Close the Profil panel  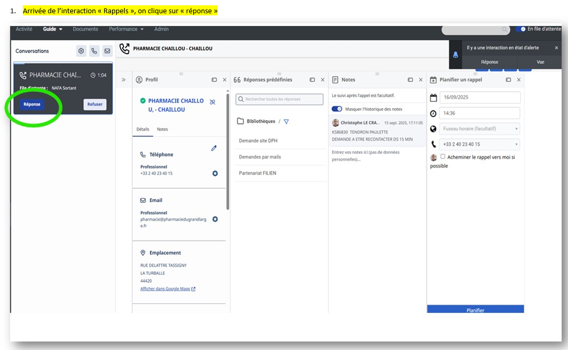coord(225,80)
